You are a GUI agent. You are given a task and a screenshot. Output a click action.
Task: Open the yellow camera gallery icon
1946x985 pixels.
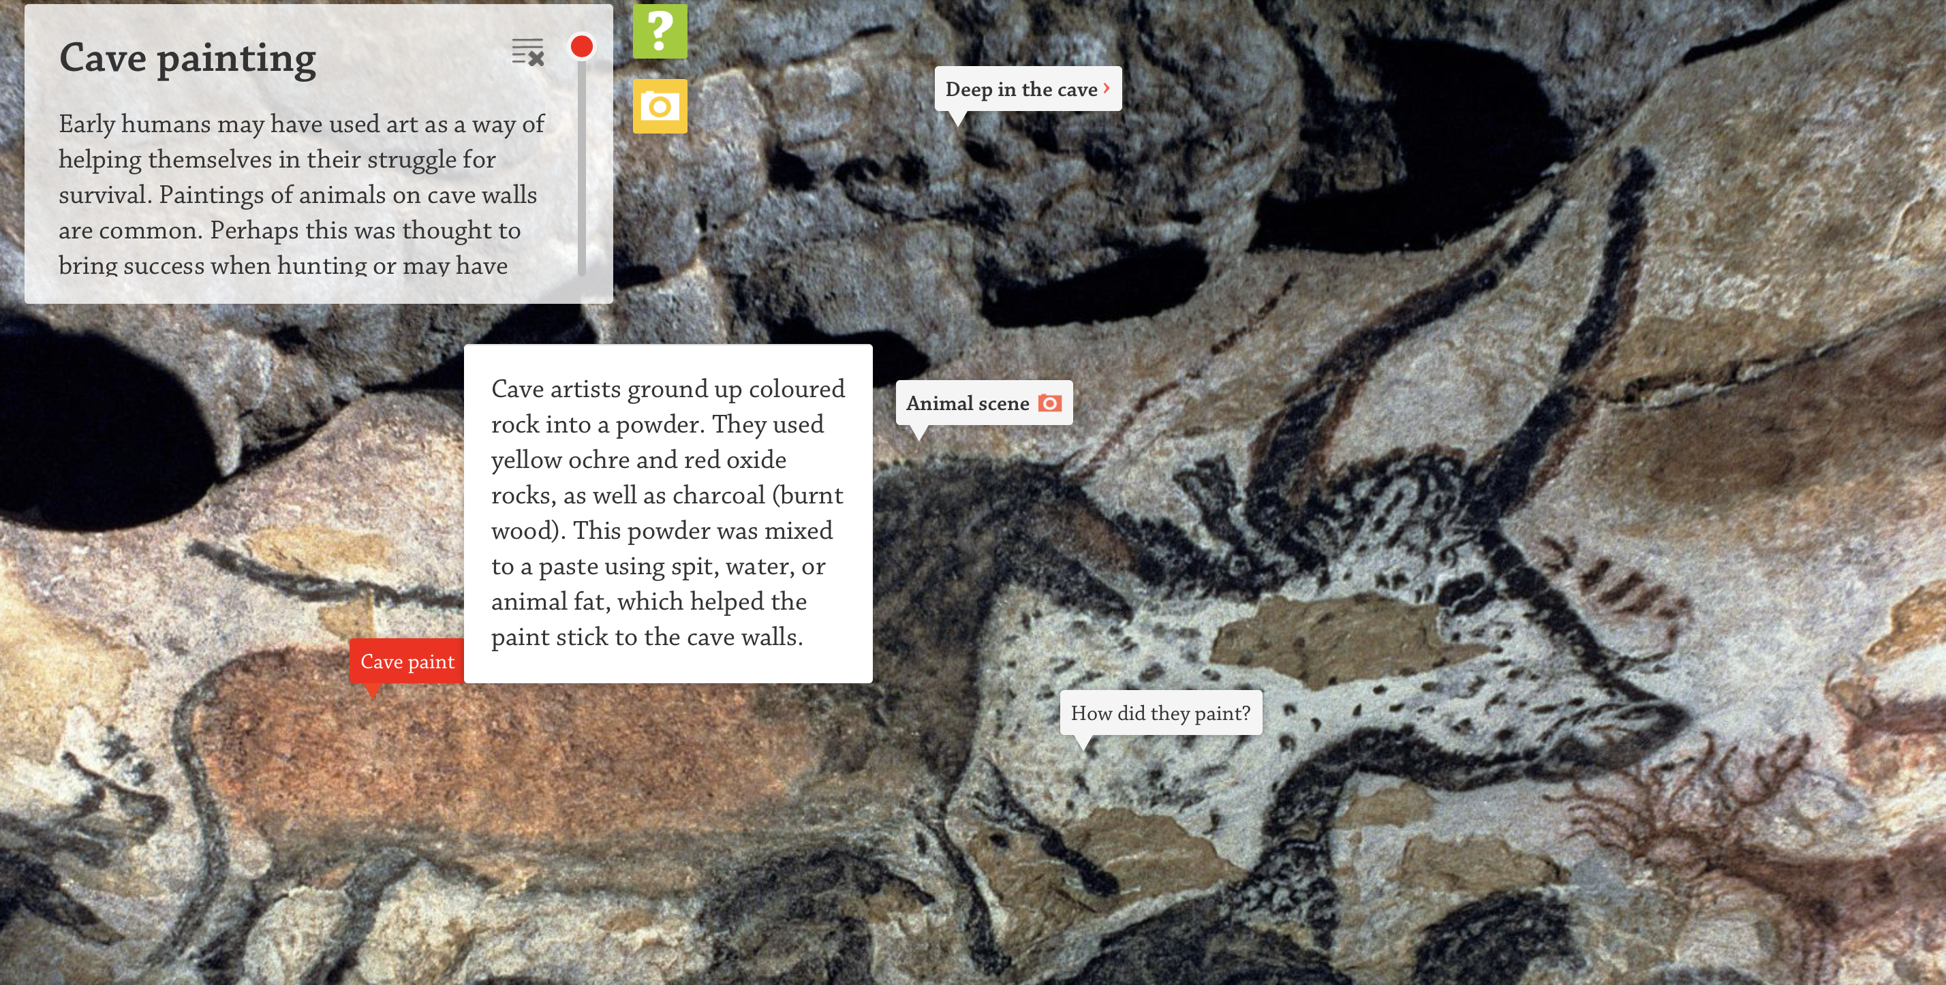tap(660, 106)
